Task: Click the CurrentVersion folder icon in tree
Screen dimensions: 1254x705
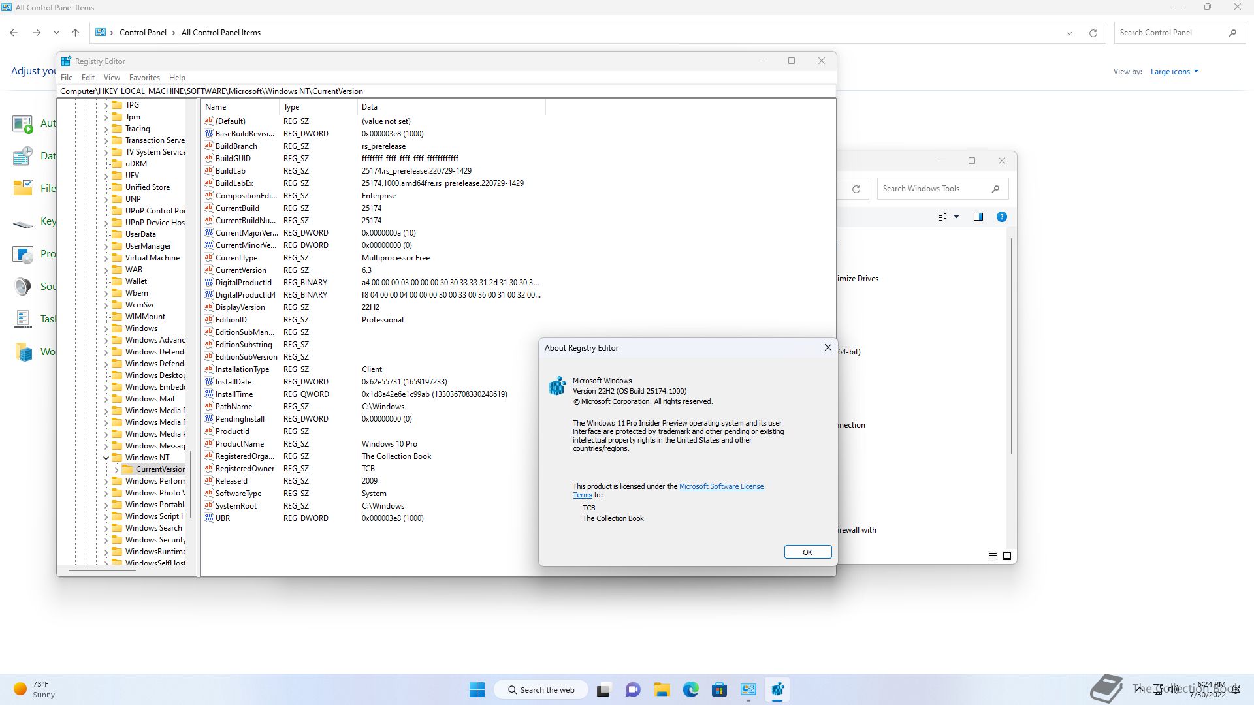Action: (x=127, y=469)
